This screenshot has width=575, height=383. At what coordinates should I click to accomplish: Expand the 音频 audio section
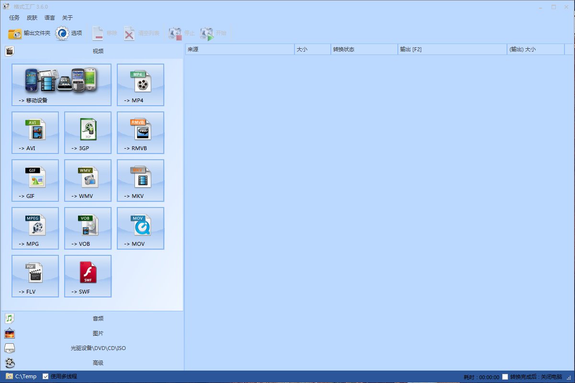tap(98, 318)
